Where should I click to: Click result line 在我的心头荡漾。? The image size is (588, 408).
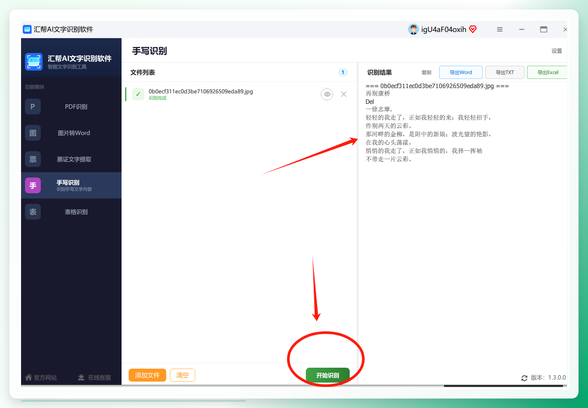[389, 142]
